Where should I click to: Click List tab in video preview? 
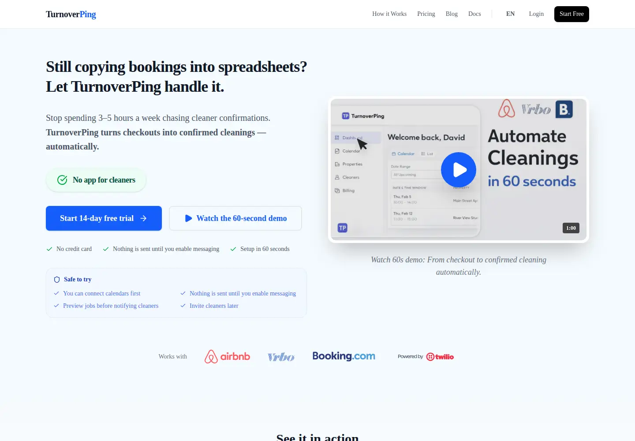click(427, 154)
